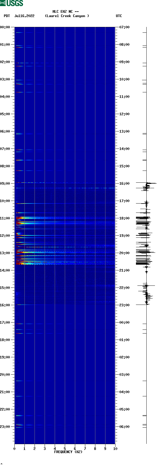Click the PDT '09:00' time label
This screenshot has height=467, width=159.
[x=5, y=184]
